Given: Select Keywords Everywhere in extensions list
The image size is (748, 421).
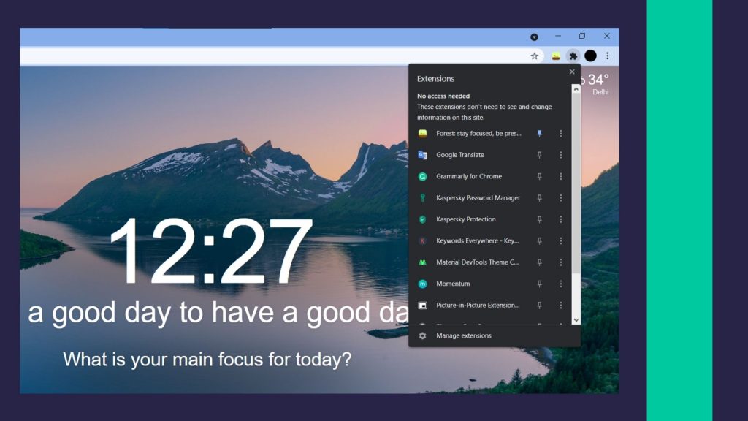Looking at the screenshot, I should pos(477,240).
